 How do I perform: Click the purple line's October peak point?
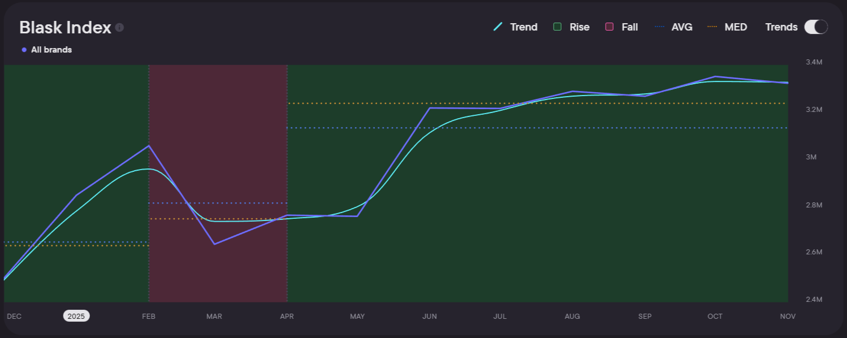click(x=715, y=76)
